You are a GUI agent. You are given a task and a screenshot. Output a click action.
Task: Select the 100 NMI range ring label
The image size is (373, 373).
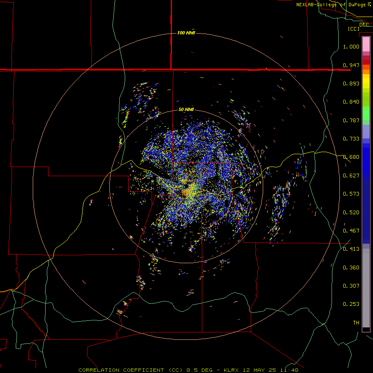pos(186,33)
